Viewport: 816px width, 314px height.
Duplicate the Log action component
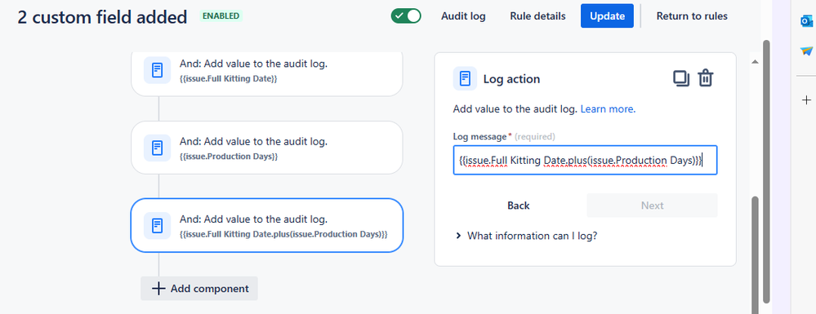point(681,78)
